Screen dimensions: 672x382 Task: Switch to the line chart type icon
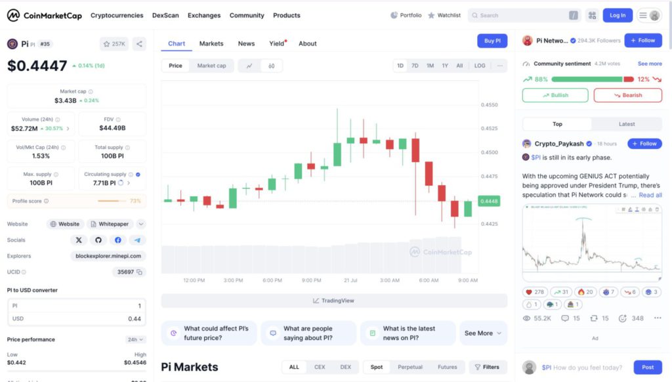[x=249, y=66]
